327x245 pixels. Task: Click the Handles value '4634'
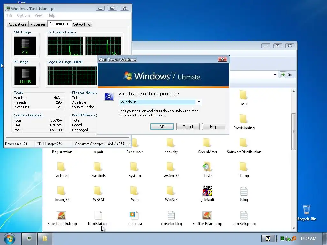click(58, 98)
